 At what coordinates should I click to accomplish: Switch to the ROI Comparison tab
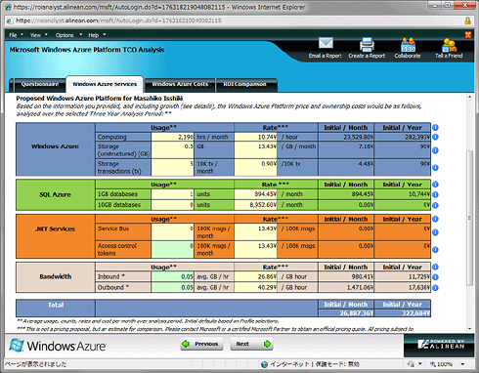(x=246, y=85)
